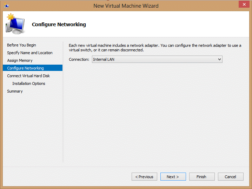The height and width of the screenshot is (189, 252).
Task: Click the wizard icon in the title bar
Action: (7, 6)
